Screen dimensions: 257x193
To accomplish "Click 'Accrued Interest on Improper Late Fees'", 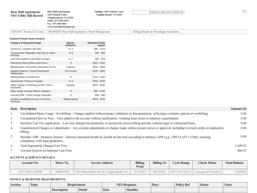I will pos(46,150).
